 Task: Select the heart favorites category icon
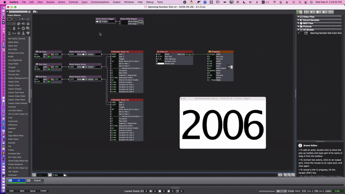28,33
